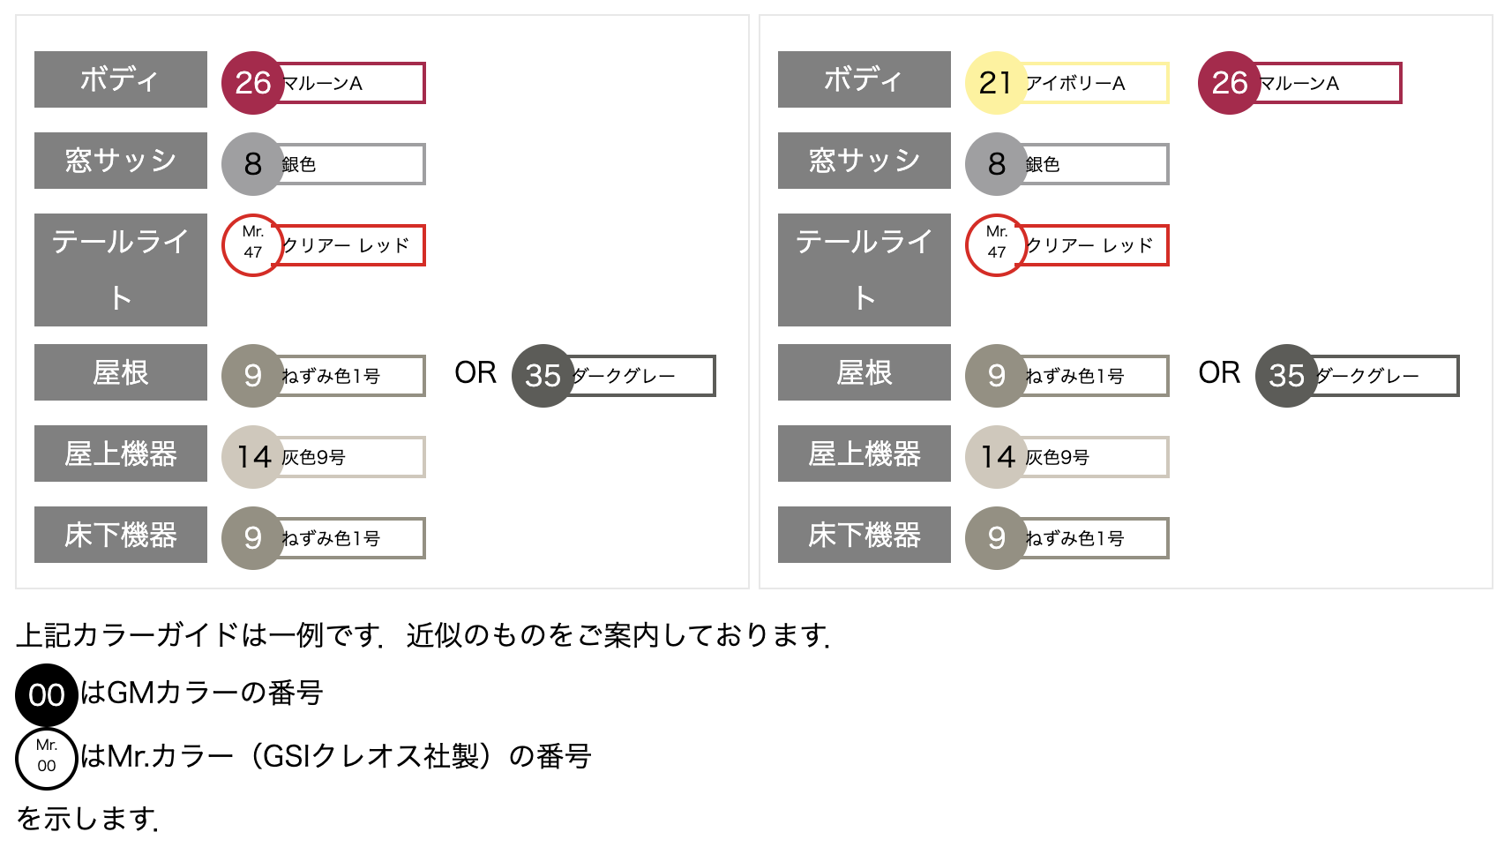The height and width of the screenshot is (847, 1512).
Task: Click the 14 灰色9号 circle in left panel
Action: coord(252,457)
